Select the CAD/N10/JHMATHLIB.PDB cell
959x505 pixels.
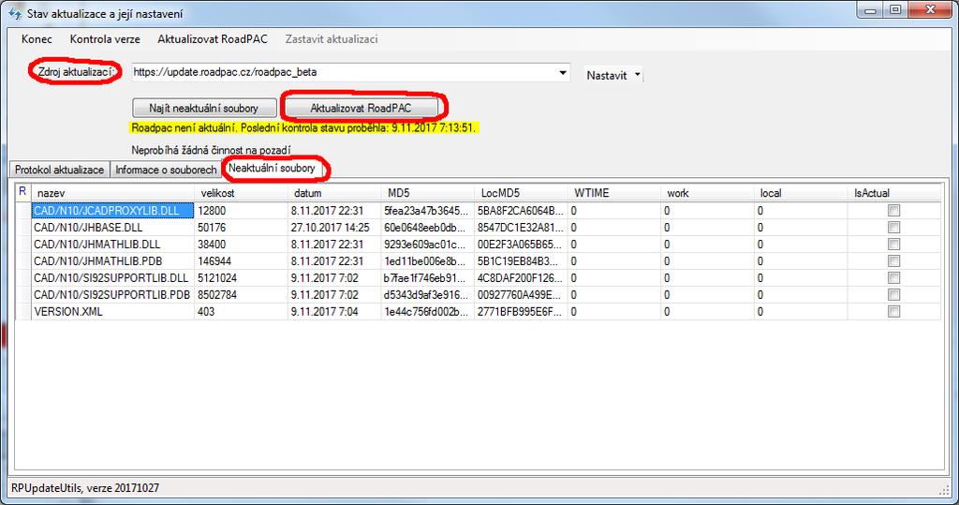pos(112,260)
